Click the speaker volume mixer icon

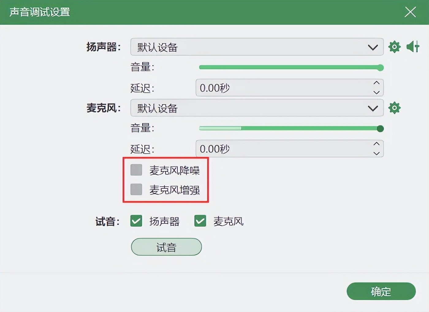[x=413, y=47]
